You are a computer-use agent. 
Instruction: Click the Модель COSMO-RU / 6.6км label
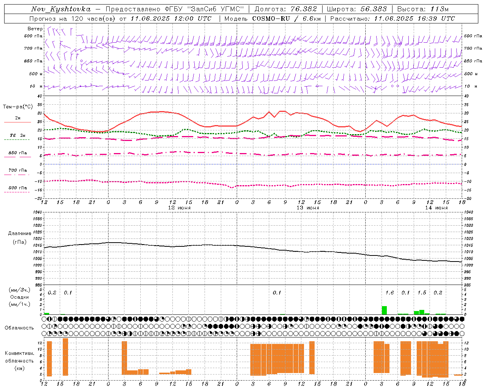(272, 19)
